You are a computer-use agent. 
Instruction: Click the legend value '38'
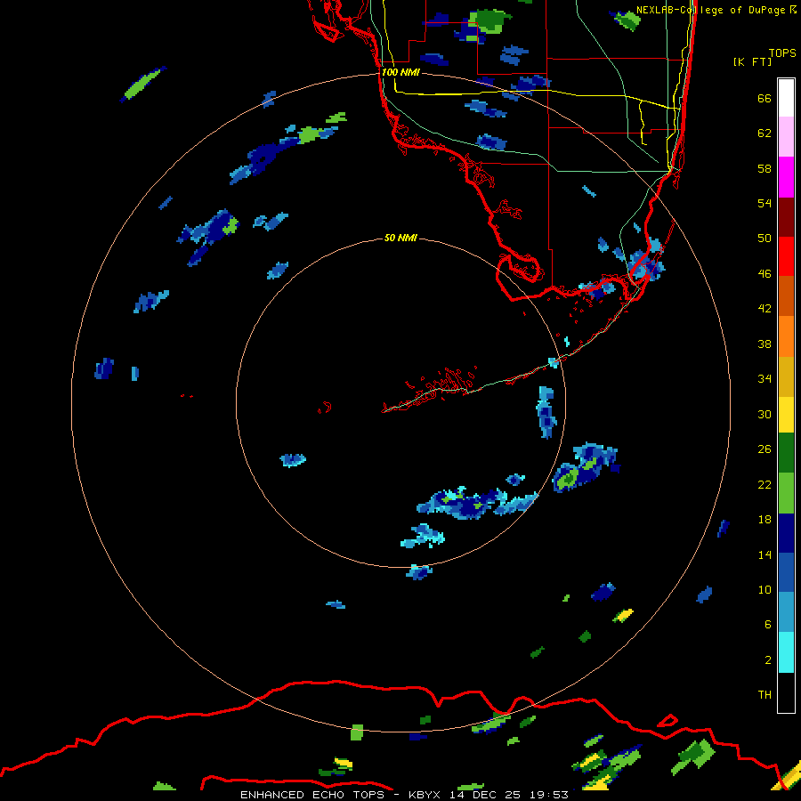[765, 344]
